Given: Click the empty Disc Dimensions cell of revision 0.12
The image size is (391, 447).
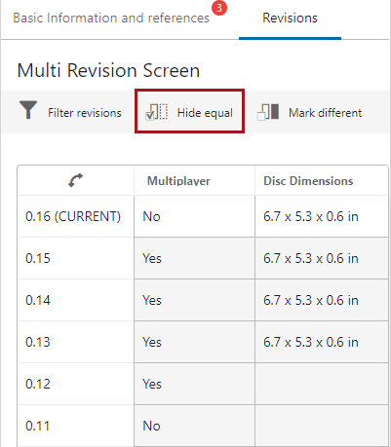Looking at the screenshot, I should (322, 384).
